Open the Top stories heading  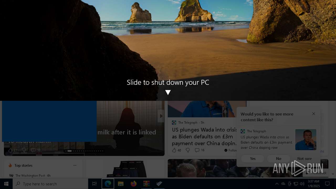click(23, 165)
